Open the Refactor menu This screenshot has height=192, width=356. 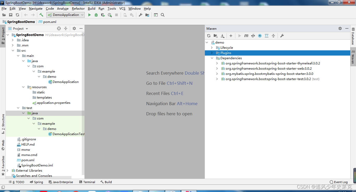(x=78, y=8)
